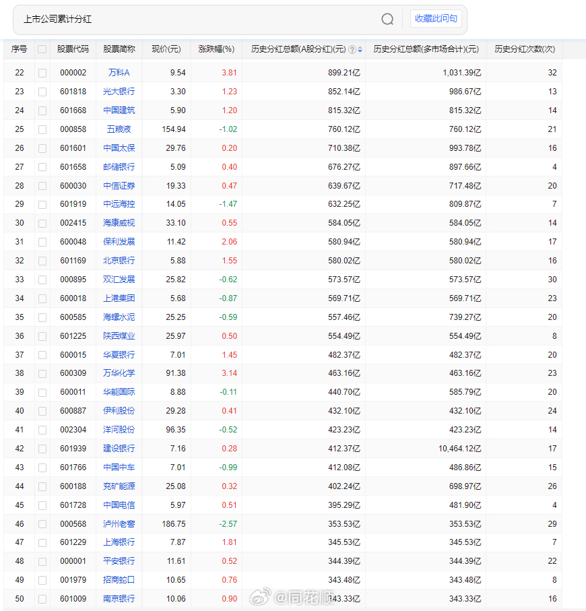
Task: Select checkbox of 中信证券 row
Action: [42, 186]
